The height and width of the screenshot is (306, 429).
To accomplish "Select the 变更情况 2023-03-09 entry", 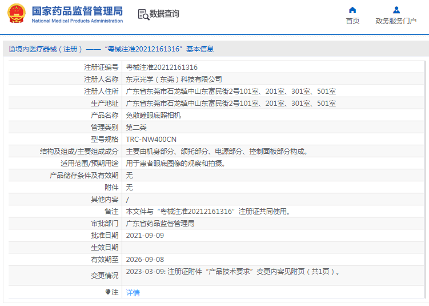I will (233, 272).
